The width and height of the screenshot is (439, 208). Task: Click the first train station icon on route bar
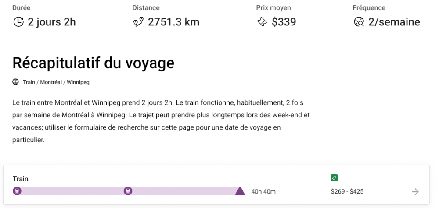pos(17,191)
